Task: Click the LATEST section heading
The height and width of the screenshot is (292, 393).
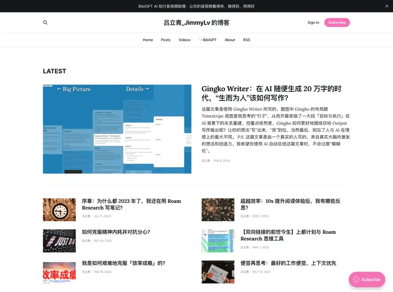Action: (x=54, y=71)
